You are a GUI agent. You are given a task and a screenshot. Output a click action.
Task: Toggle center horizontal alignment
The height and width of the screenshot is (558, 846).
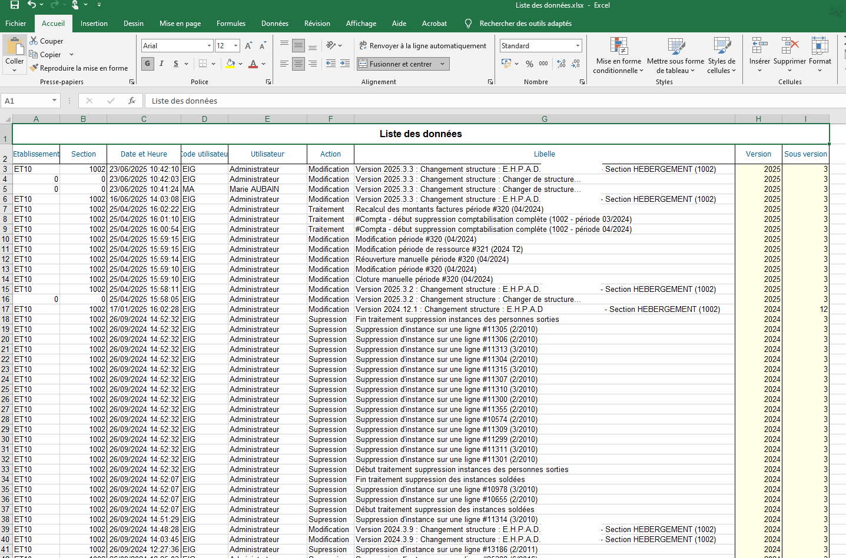[298, 64]
